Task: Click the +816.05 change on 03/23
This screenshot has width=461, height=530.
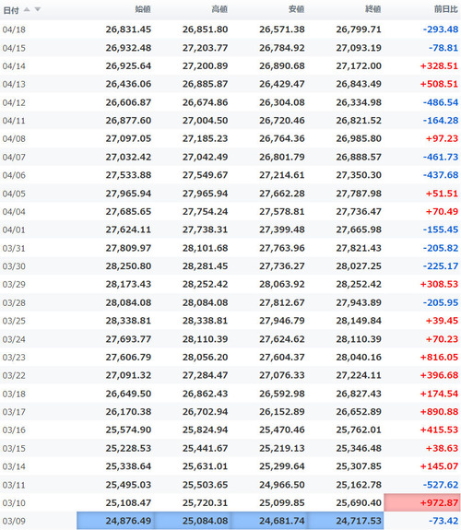Action: (x=439, y=358)
